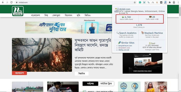Open Search Analytics in Alexa popup
The width and height of the screenshot is (181, 92).
pos(128,33)
